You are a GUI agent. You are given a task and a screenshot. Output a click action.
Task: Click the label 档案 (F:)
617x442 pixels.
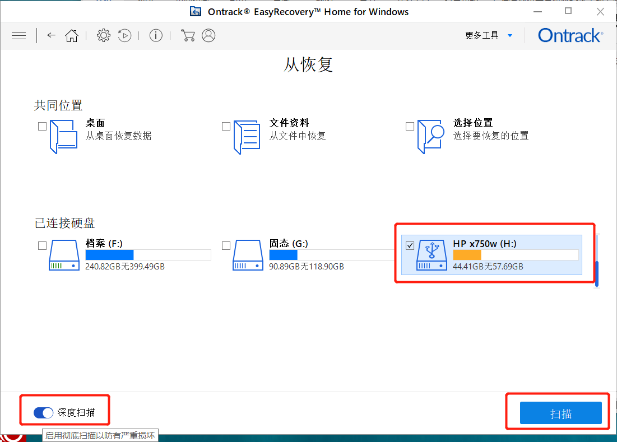coord(104,244)
